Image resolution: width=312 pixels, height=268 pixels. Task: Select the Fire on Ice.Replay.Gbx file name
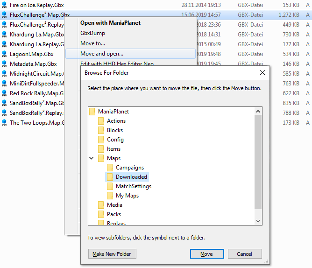37,5
